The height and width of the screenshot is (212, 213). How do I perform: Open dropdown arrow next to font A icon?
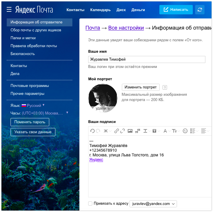click(170, 131)
